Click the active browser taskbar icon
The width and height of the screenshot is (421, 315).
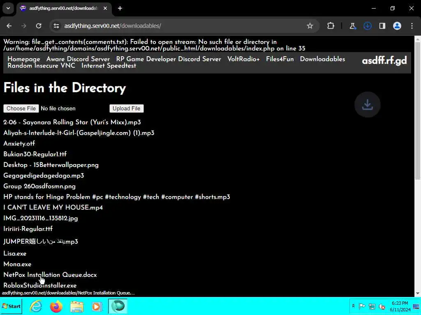[x=118, y=306]
